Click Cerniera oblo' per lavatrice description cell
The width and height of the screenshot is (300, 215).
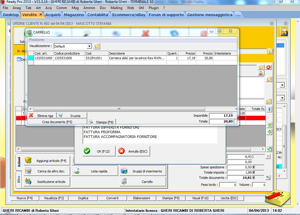(137, 58)
